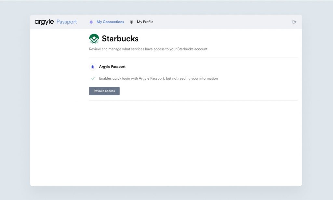Click the argyle Passport logo

(56, 22)
